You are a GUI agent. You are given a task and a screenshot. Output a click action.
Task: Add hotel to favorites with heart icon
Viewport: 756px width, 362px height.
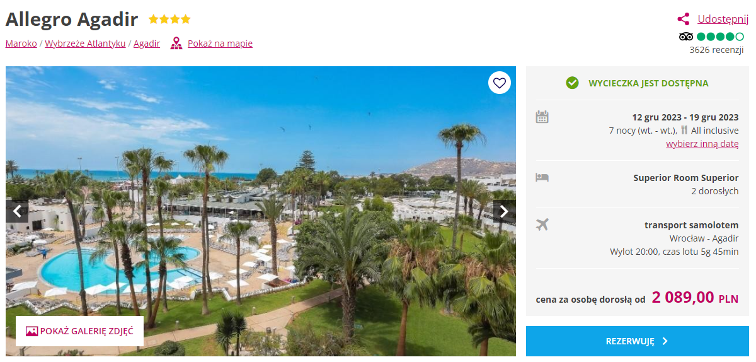click(x=500, y=83)
